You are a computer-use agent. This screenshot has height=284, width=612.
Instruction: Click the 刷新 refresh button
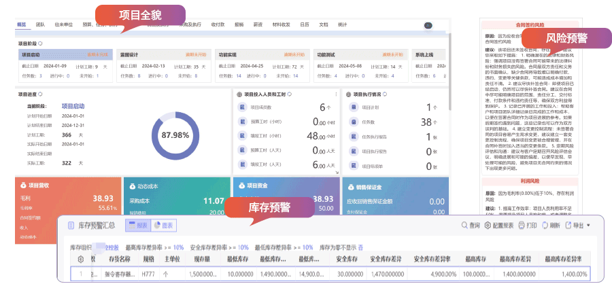[x=545, y=226]
